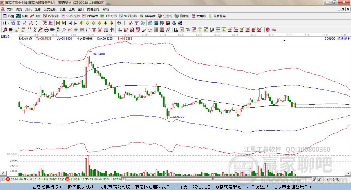Open the 9T四方形 tool
351x190 pixels.
128,16
